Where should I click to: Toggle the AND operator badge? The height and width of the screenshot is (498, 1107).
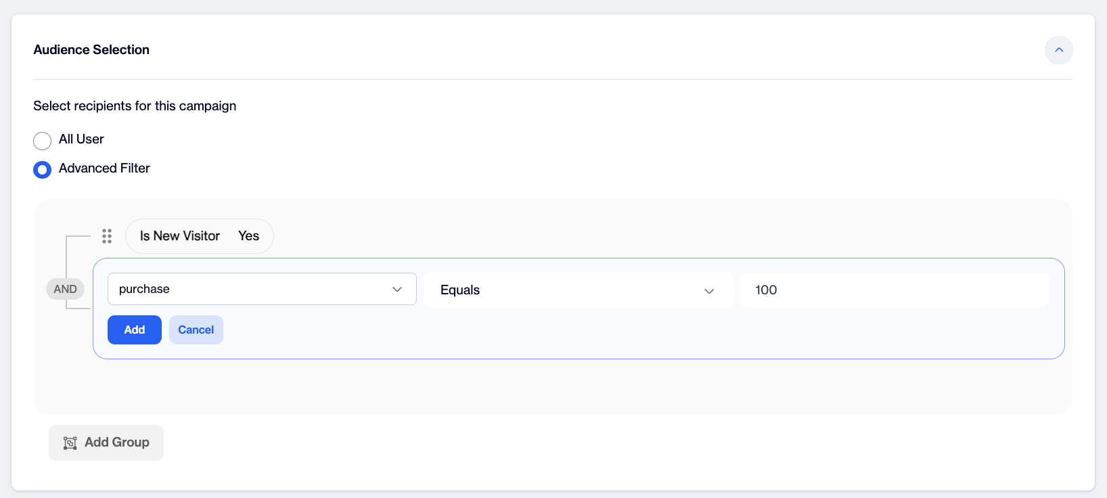click(65, 289)
